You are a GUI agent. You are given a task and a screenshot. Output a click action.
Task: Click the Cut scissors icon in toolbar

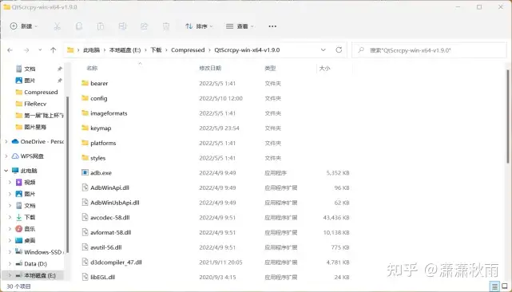tap(58, 26)
